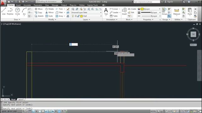Click the Scale tool
202x113 pixels.
click(x=49, y=16)
